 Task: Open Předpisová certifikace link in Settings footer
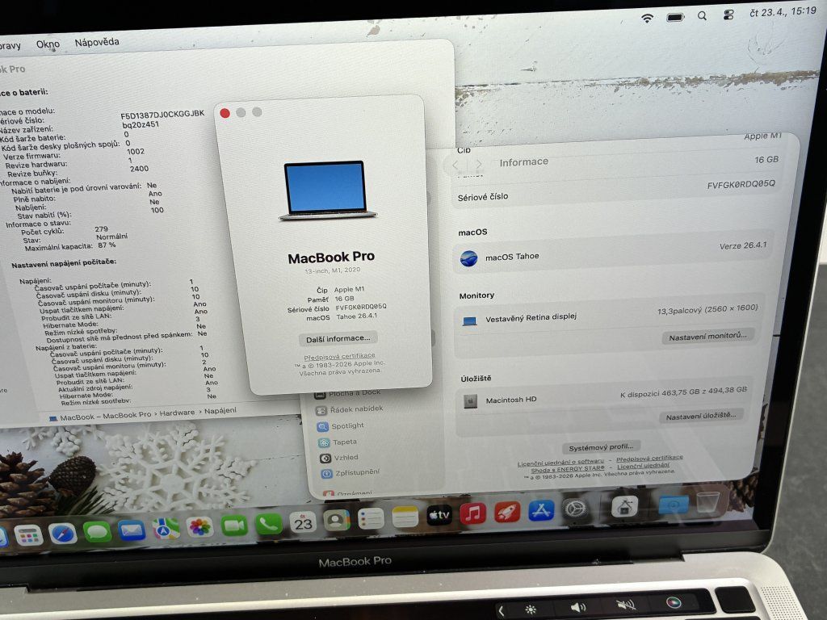click(649, 459)
